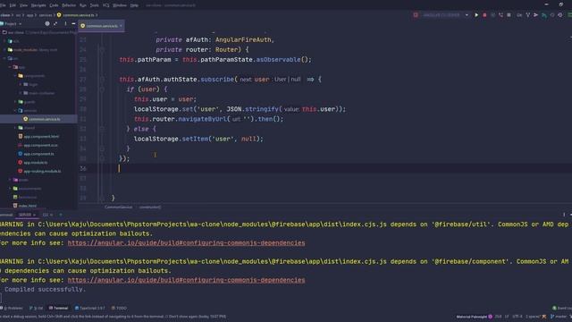Hide the Project tool window
572x322 pixels.
(73, 24)
